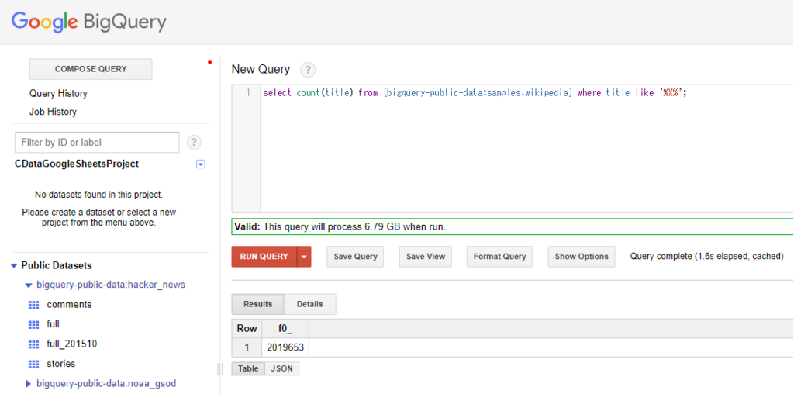Click line number 1 in editor gutter
This screenshot has width=794, height=394.
point(248,93)
